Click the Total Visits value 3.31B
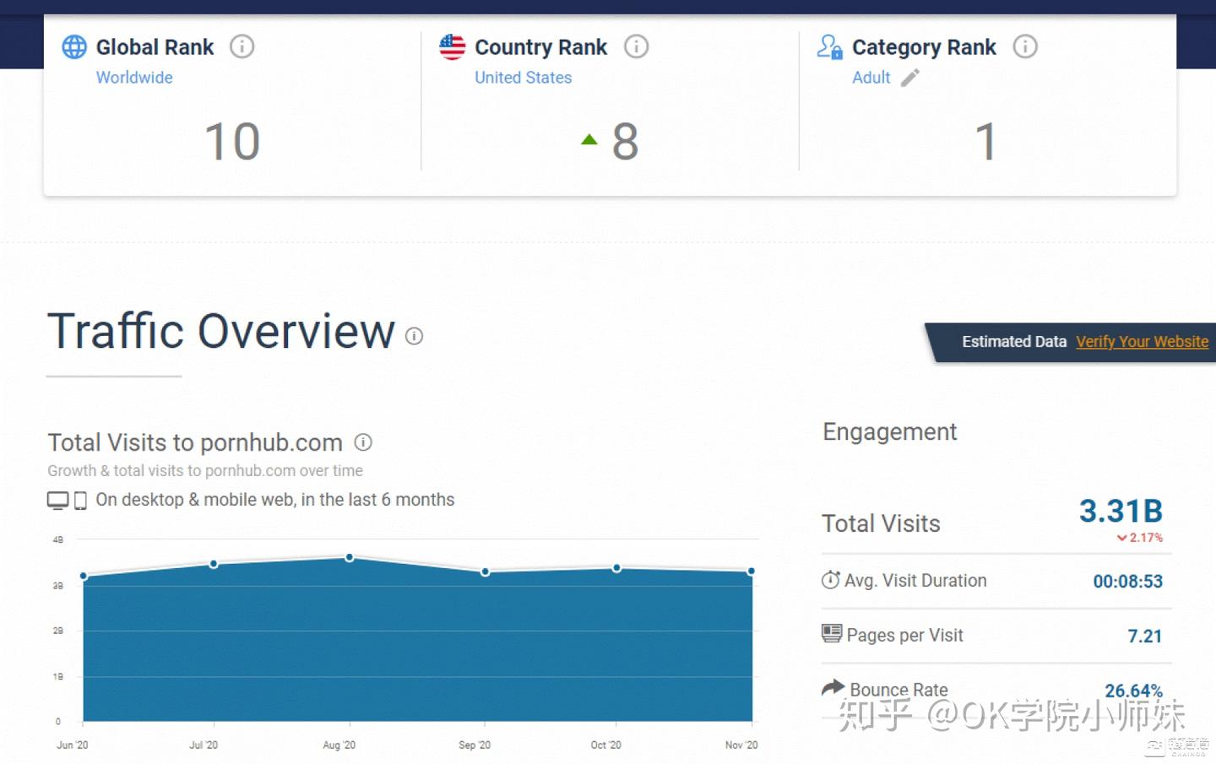 1121,511
